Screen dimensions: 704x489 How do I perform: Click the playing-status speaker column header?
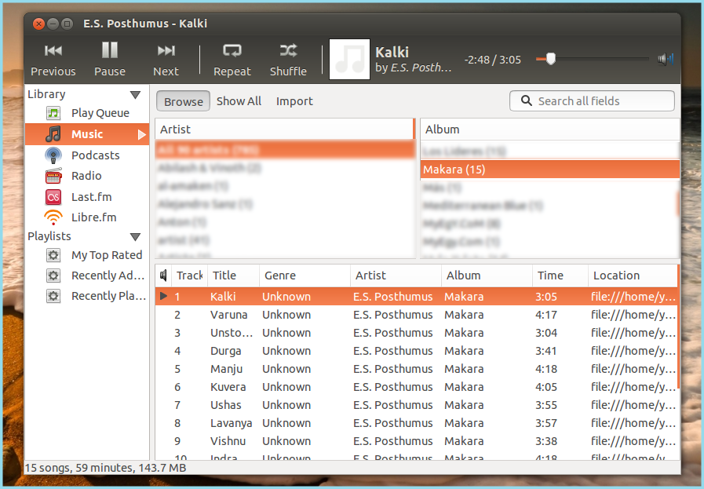click(x=163, y=276)
